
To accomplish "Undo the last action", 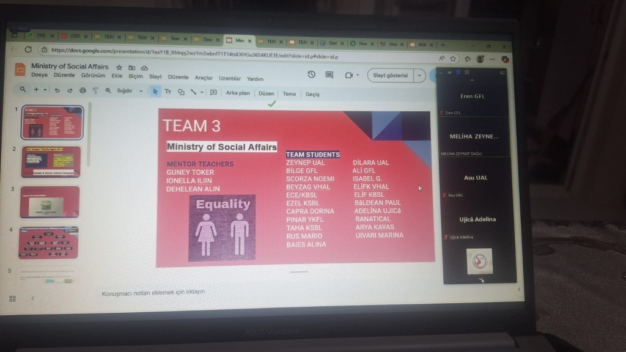I will tap(57, 90).
